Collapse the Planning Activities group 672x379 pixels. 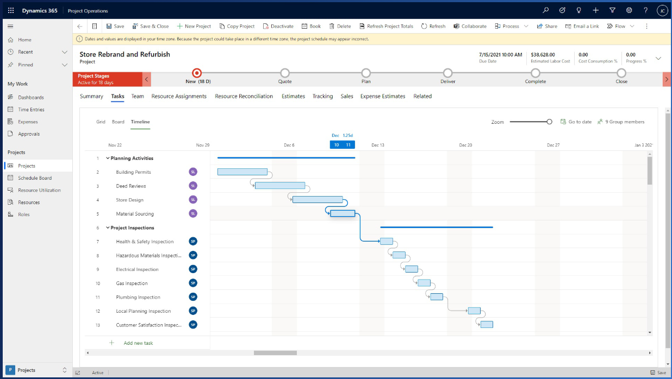point(108,159)
